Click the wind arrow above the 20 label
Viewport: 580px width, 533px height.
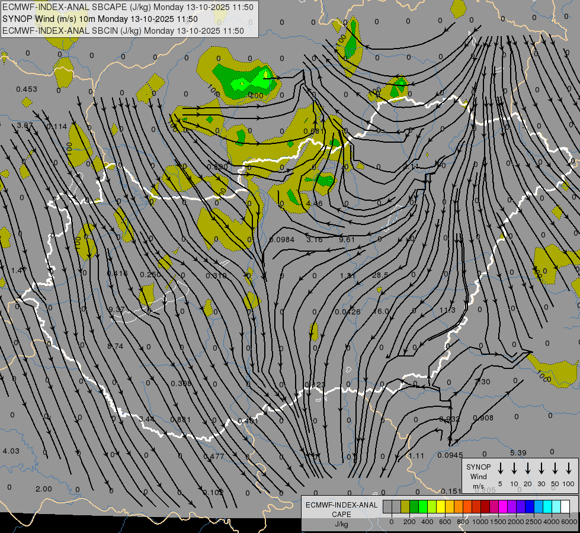[528, 468]
